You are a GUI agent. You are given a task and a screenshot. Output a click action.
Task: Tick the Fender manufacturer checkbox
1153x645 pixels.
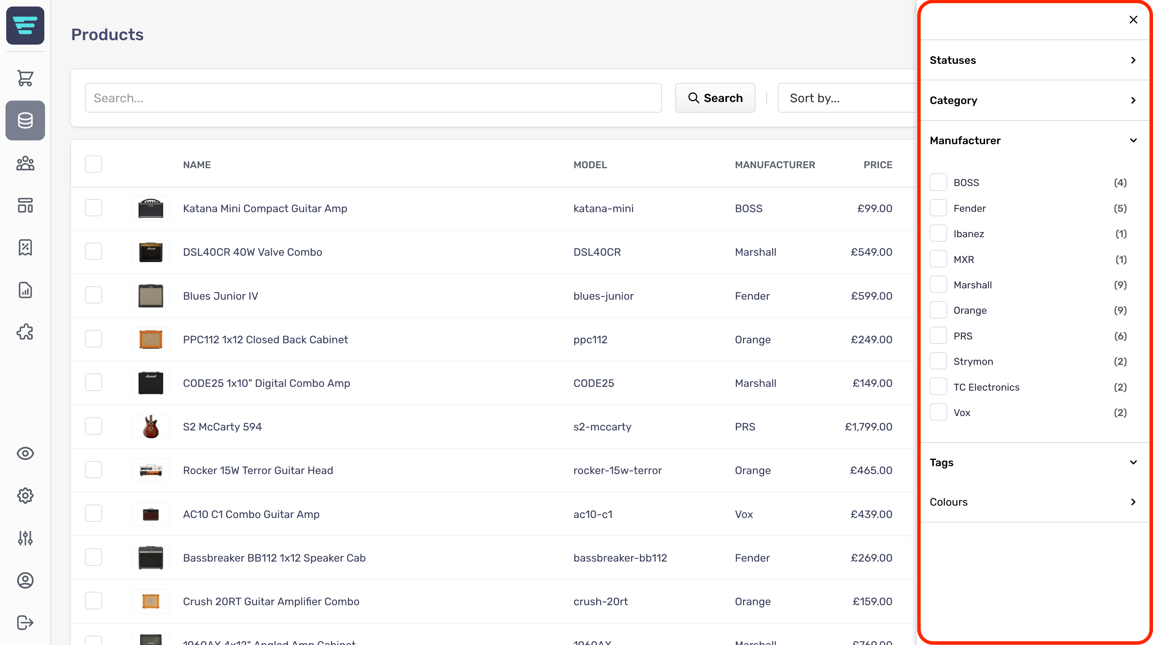(938, 208)
